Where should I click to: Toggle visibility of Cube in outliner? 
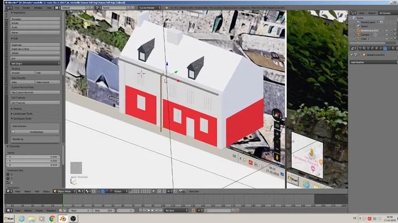(x=387, y=38)
